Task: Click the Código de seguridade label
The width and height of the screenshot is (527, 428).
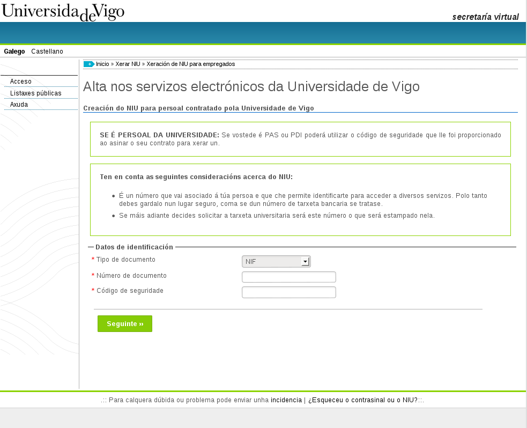Action: 130,291
